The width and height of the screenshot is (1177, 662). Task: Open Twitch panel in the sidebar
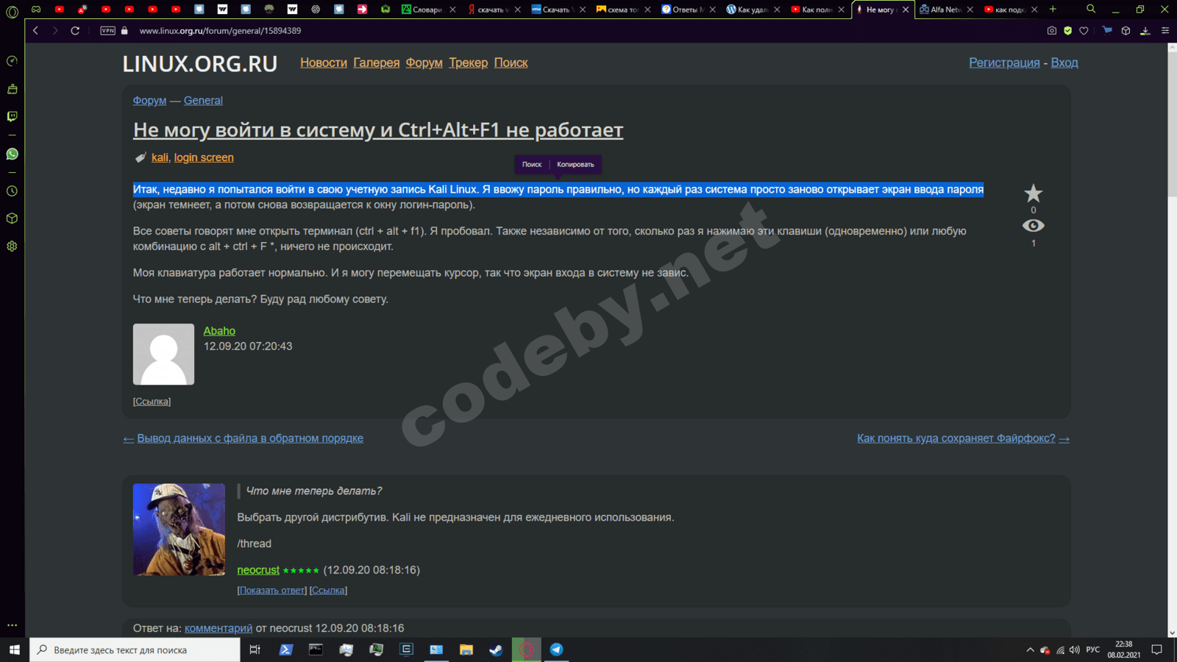(x=12, y=116)
